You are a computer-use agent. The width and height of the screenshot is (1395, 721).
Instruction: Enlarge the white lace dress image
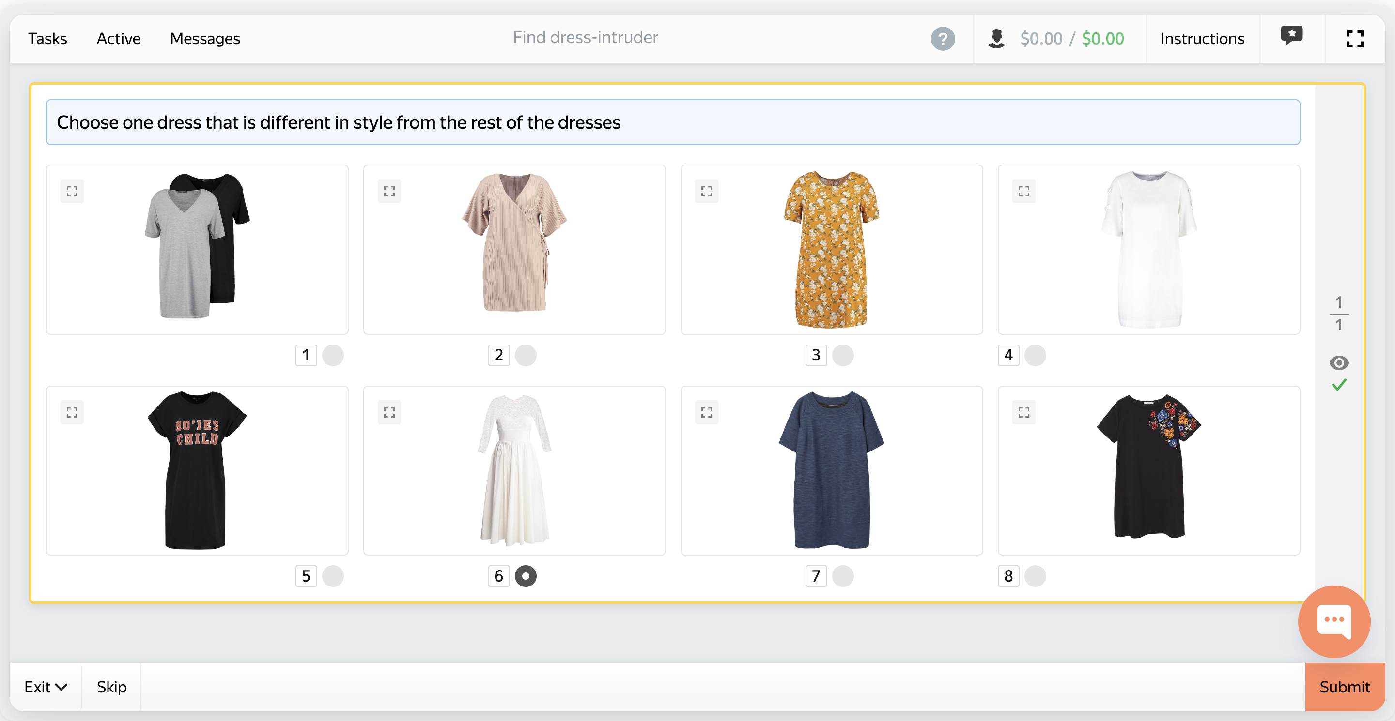pyautogui.click(x=389, y=412)
